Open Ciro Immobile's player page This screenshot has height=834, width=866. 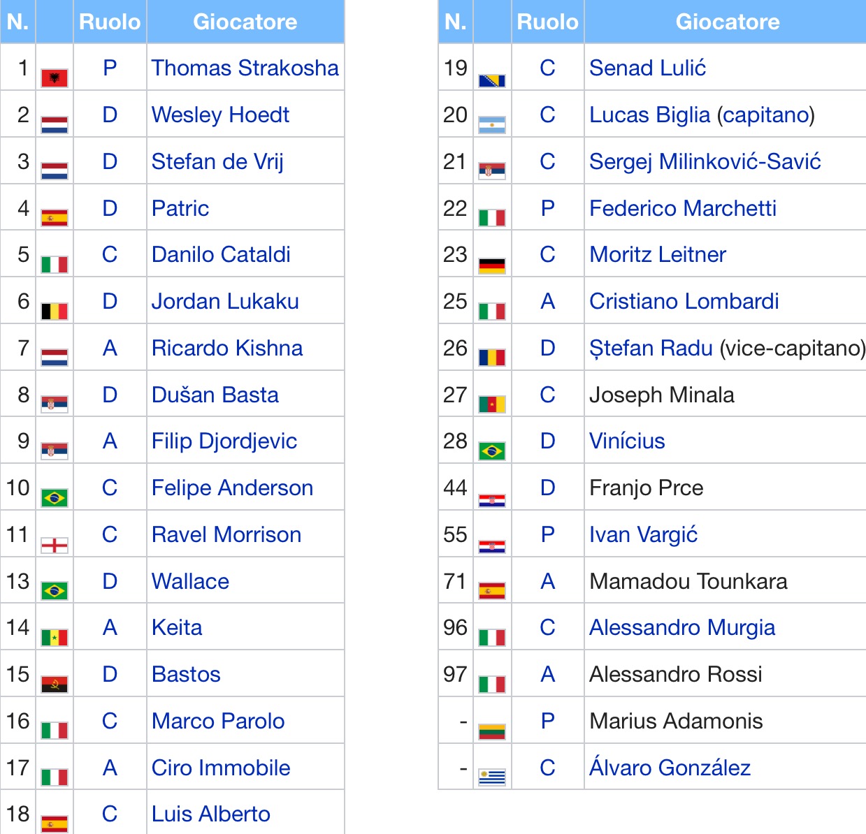(221, 768)
